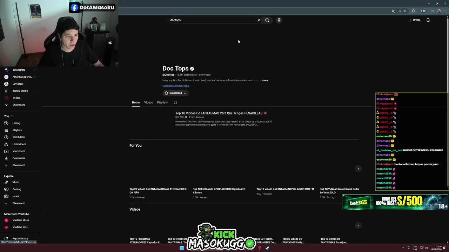Open taskbar volume control
The image size is (449, 252).
click(426, 248)
